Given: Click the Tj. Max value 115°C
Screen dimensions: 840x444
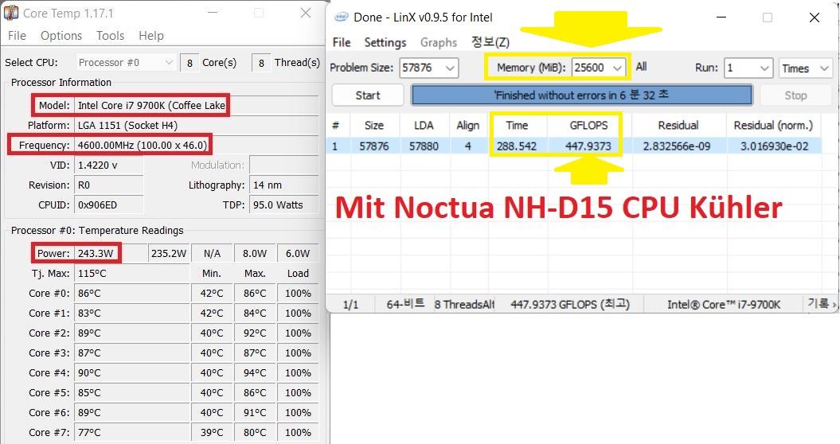Looking at the screenshot, I should tap(132, 273).
